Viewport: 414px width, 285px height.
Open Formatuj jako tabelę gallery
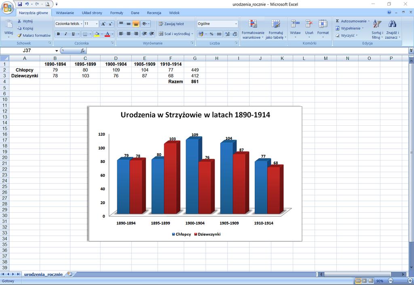[276, 29]
